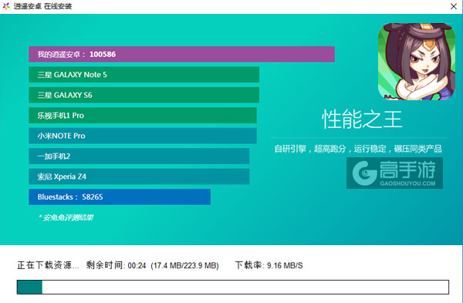Screen dimensions: 463x303
Task: Select the 乐视手机1 Pro bar
Action: [x=143, y=116]
